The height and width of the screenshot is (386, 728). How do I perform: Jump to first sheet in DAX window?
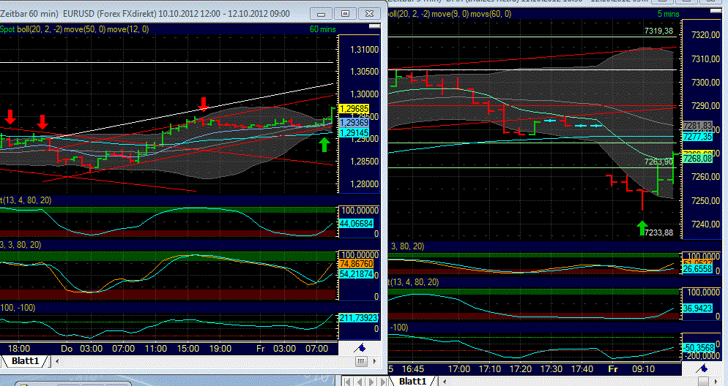point(349,382)
